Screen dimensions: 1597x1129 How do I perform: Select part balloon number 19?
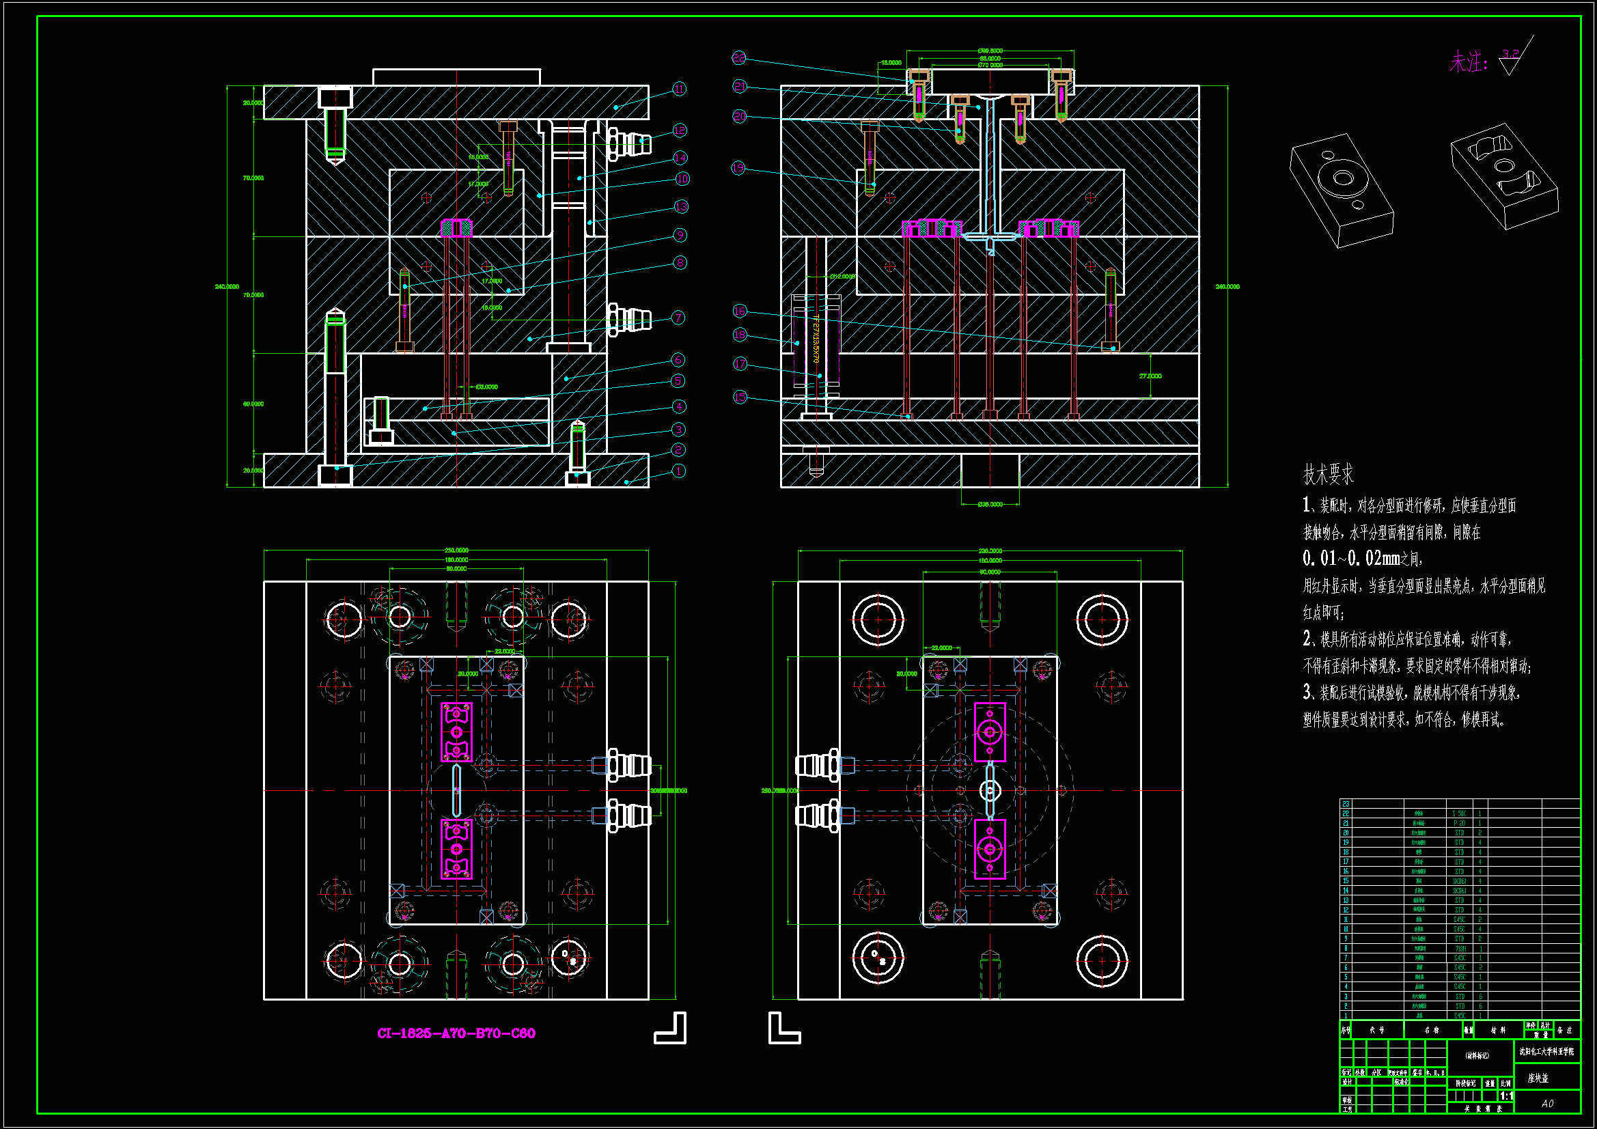pos(738,167)
